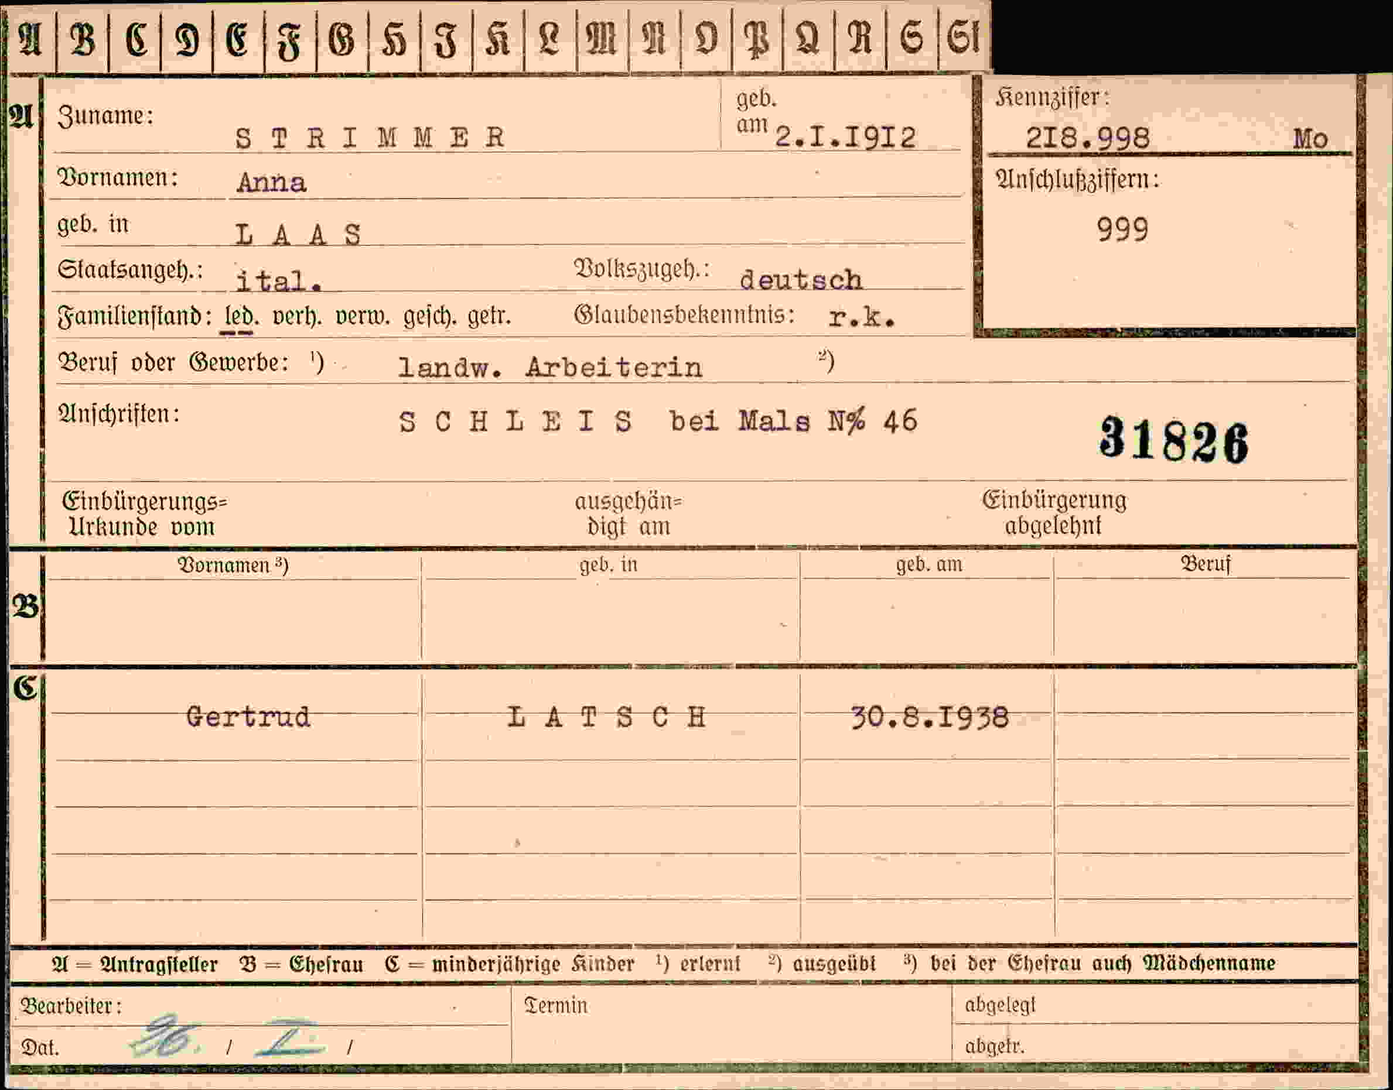Click the C = minderjährige Kinder legend
The image size is (1393, 1090).
coord(510,964)
